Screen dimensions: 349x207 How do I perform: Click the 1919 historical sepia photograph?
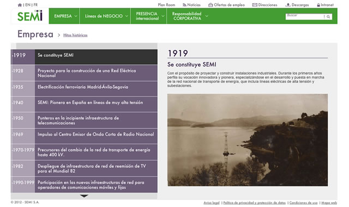[x=248, y=140]
